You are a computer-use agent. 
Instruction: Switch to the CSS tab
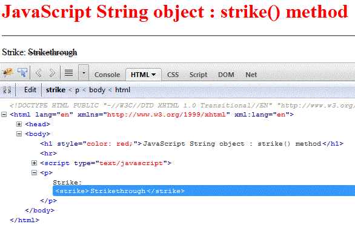click(x=173, y=75)
